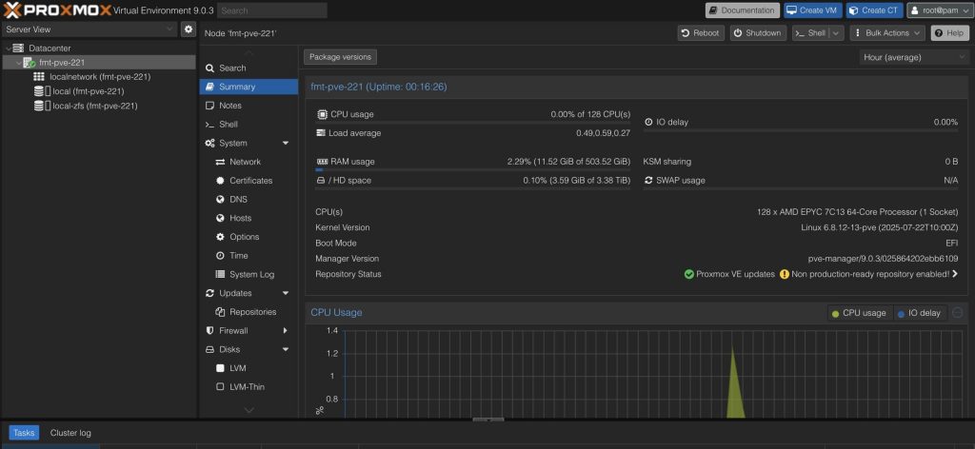Toggle CPU usage series in chart legend
The width and height of the screenshot is (975, 449).
[x=859, y=313]
